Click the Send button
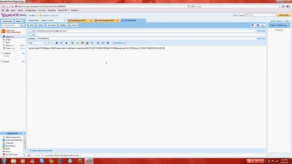The image size is (292, 164). [x=31, y=25]
